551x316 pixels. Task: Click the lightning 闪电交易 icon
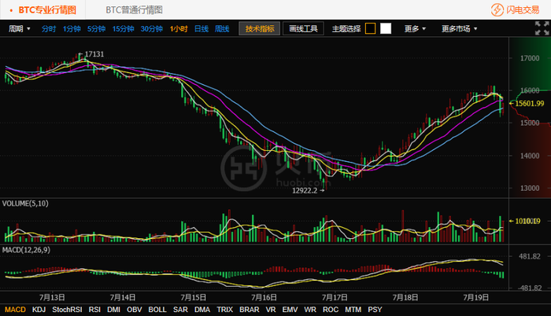(497, 10)
